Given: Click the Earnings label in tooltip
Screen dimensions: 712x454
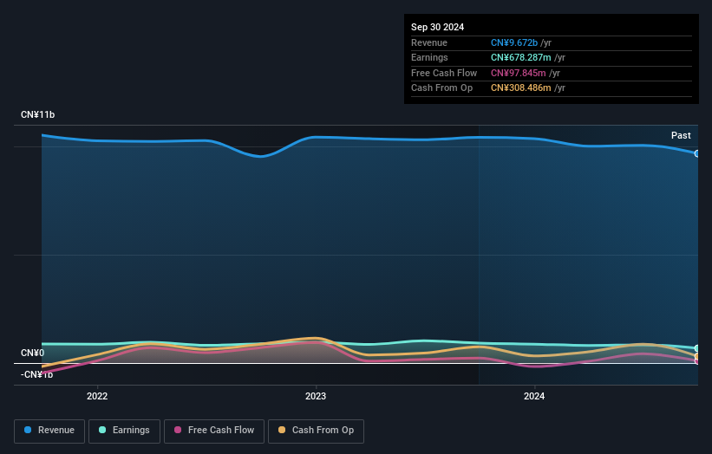Looking at the screenshot, I should click(429, 57).
